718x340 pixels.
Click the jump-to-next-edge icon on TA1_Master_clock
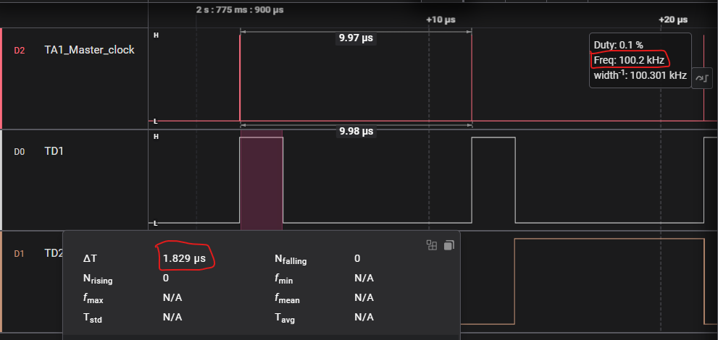pos(703,78)
